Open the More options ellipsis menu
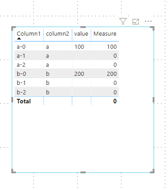The width and height of the screenshot is (168, 190). click(x=148, y=21)
